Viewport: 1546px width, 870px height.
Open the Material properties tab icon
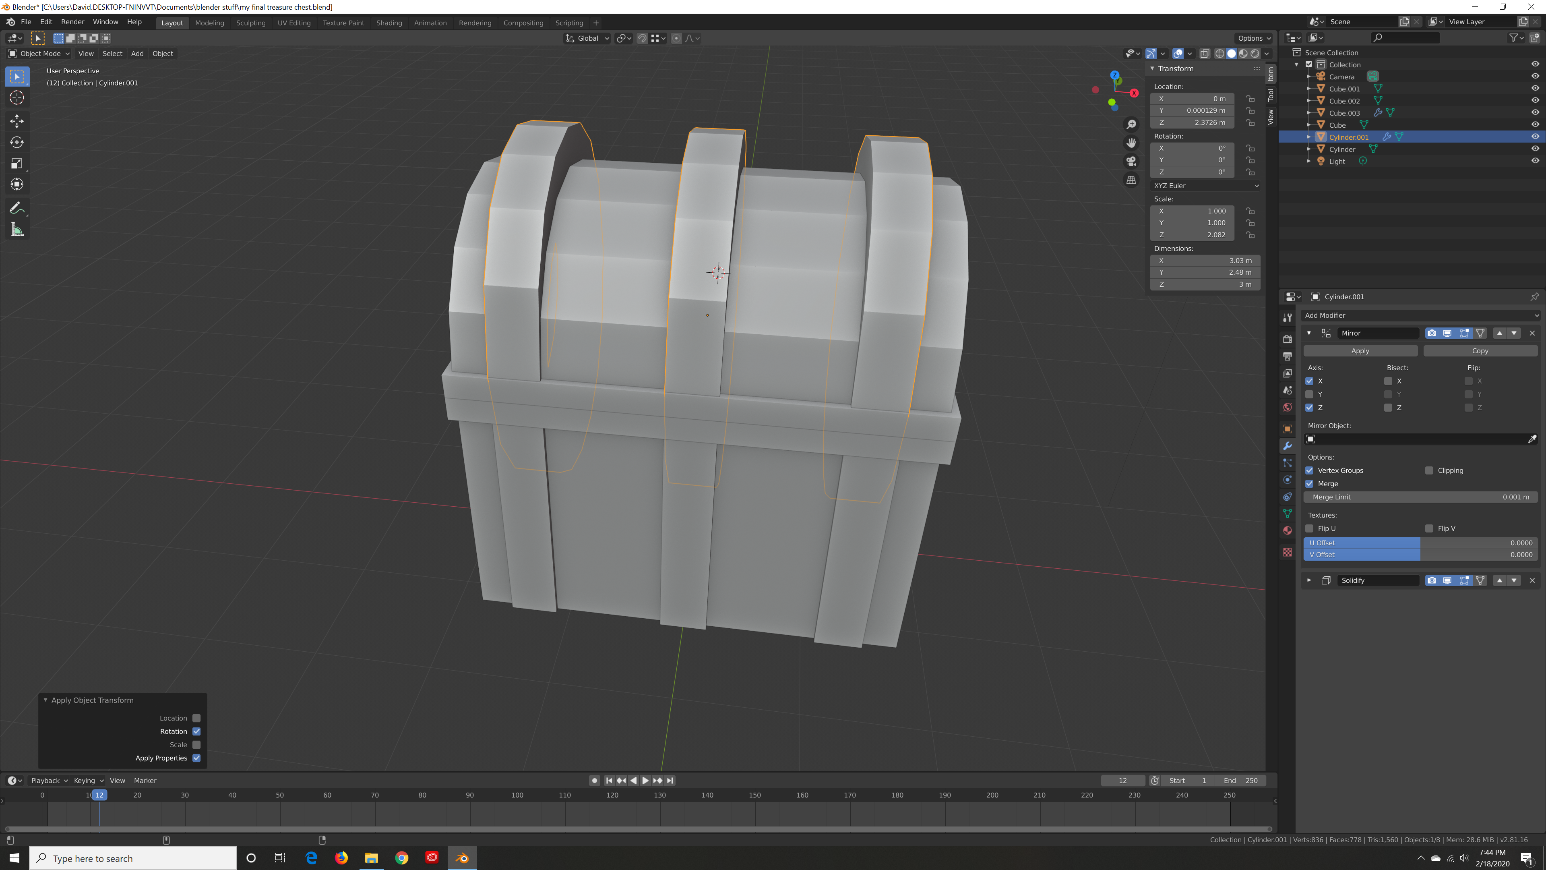click(1288, 530)
